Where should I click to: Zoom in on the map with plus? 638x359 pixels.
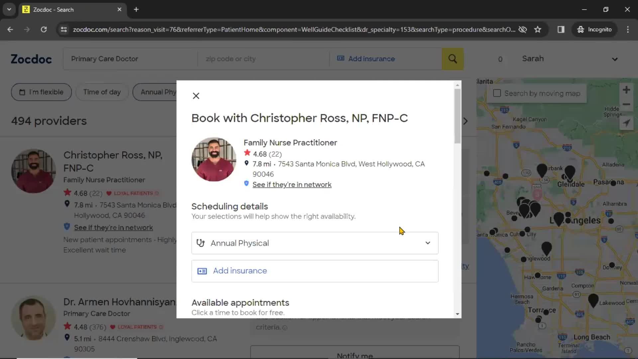pyautogui.click(x=626, y=90)
